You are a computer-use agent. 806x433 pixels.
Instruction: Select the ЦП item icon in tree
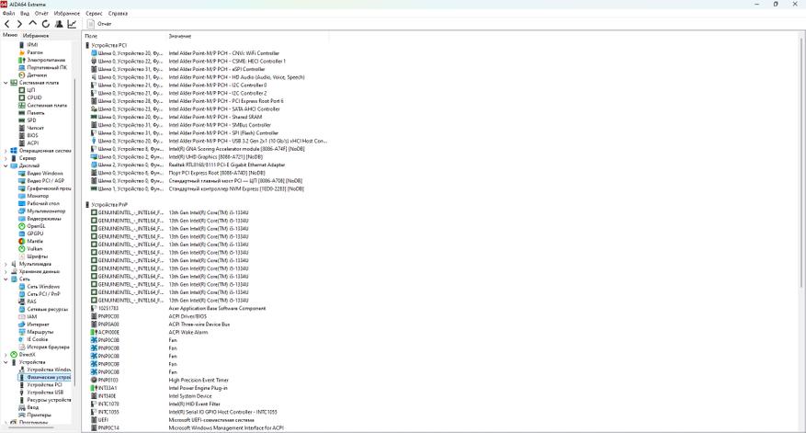21,90
